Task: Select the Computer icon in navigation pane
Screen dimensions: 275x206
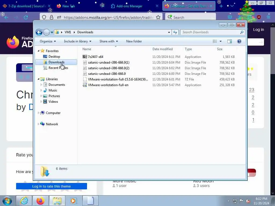Action: 42,113
